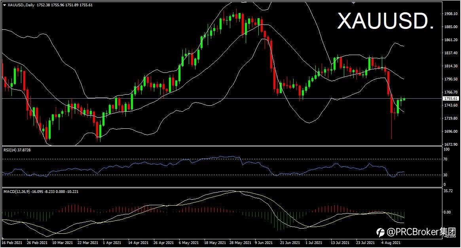Click the 10 Mar 2021 date label
This screenshot has height=248, width=461.
[x=63, y=243]
